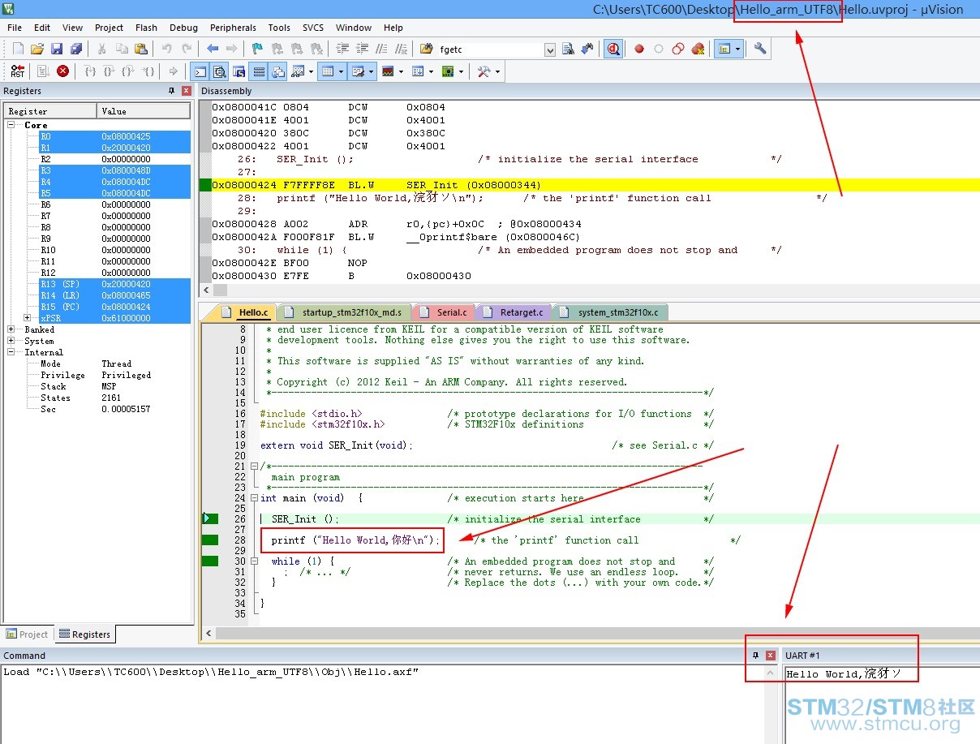This screenshot has width=980, height=744.
Task: Show next statement with the arrow icon
Action: [173, 71]
